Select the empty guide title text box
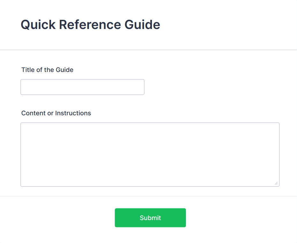Image resolution: width=297 pixels, height=243 pixels. pos(82,87)
